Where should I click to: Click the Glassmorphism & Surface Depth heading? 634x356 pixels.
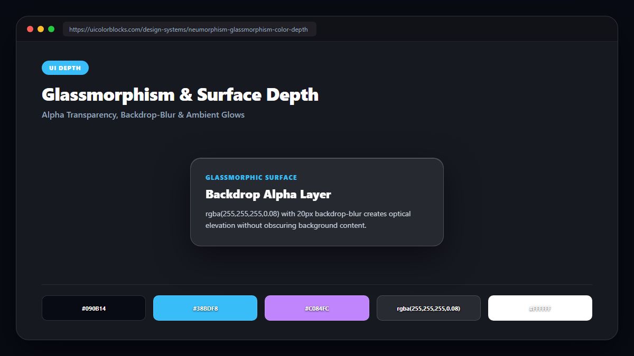[180, 95]
